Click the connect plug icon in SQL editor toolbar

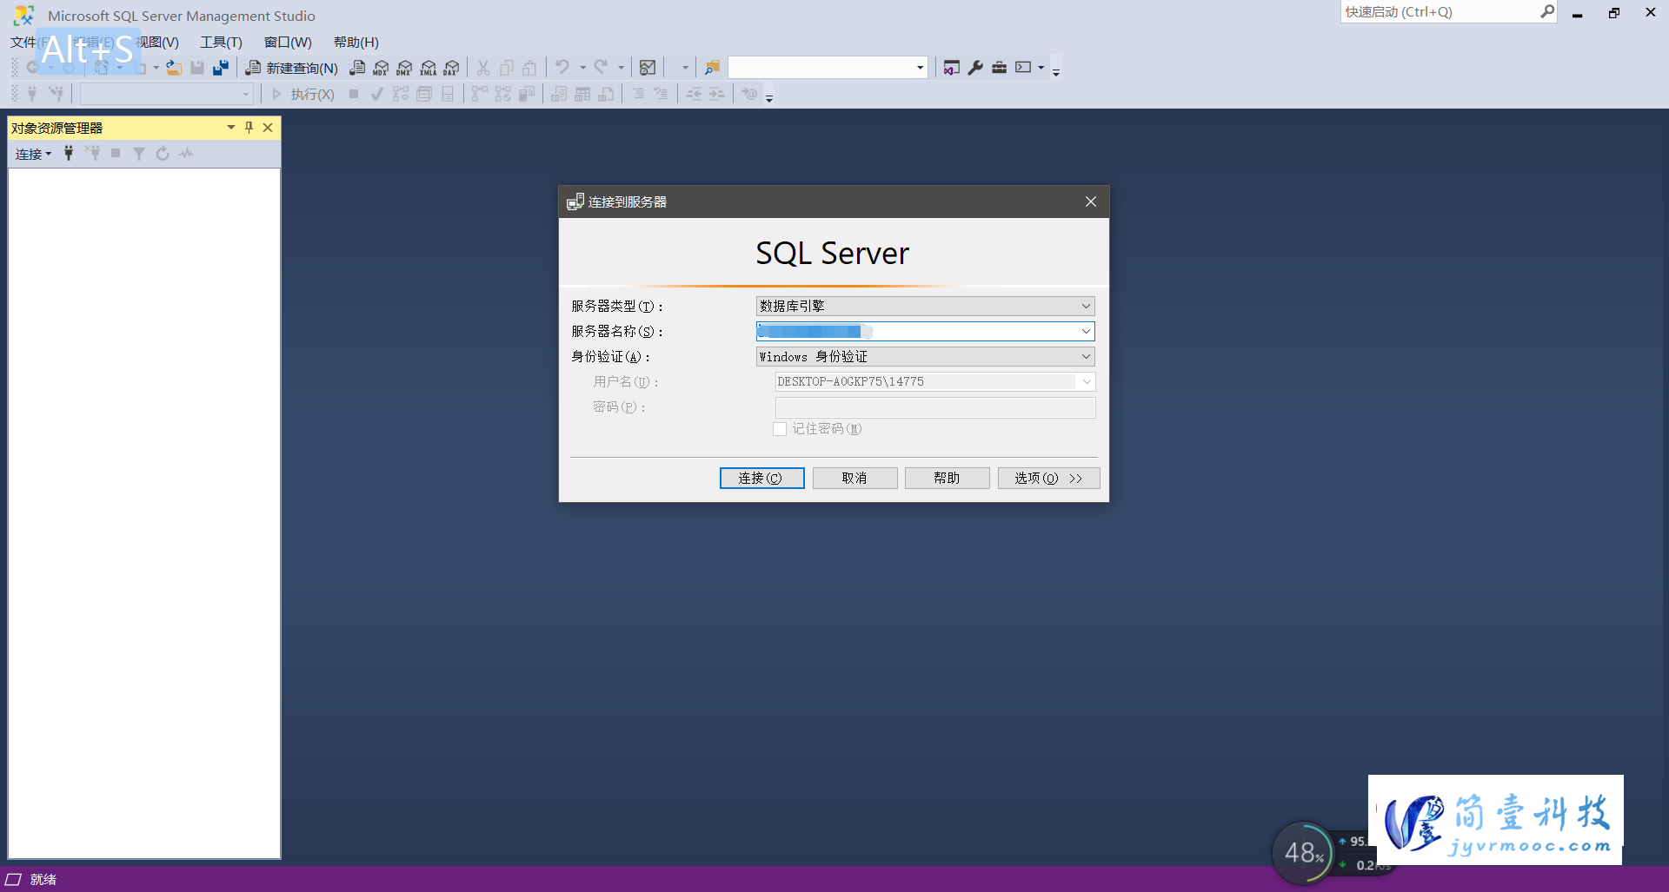point(32,94)
